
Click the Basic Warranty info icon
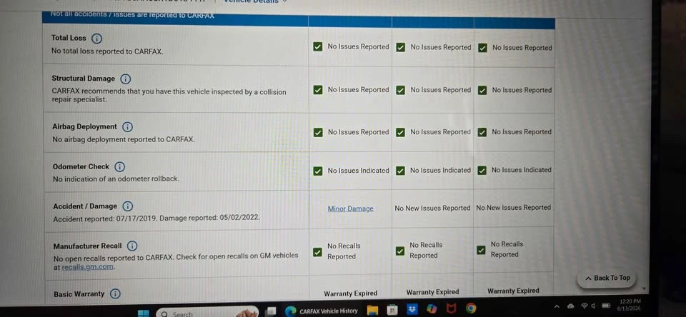[x=114, y=294]
